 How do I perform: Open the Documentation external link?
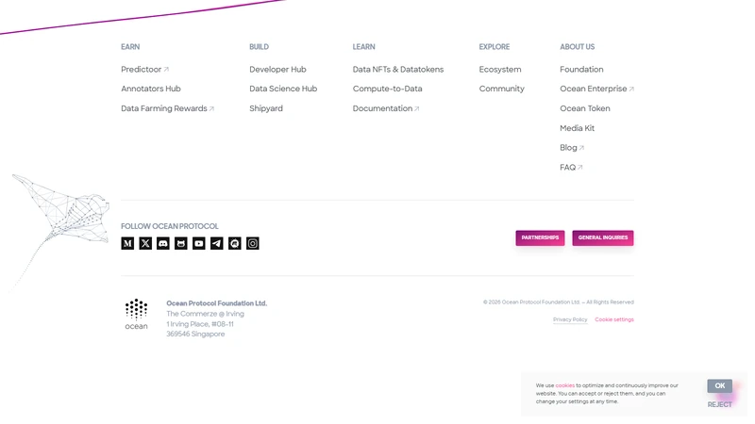point(386,108)
